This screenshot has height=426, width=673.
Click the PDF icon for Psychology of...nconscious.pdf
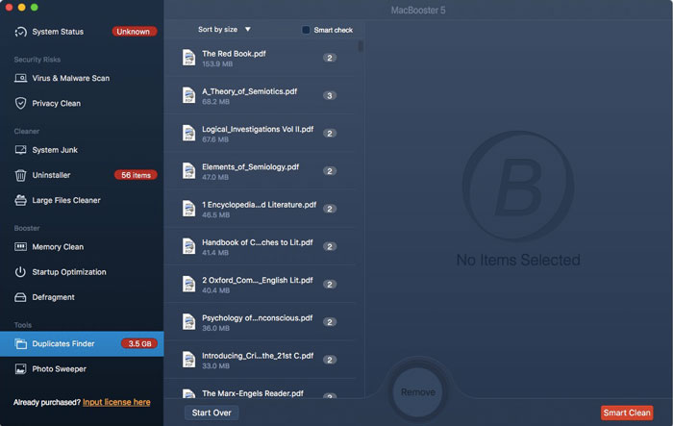point(188,322)
